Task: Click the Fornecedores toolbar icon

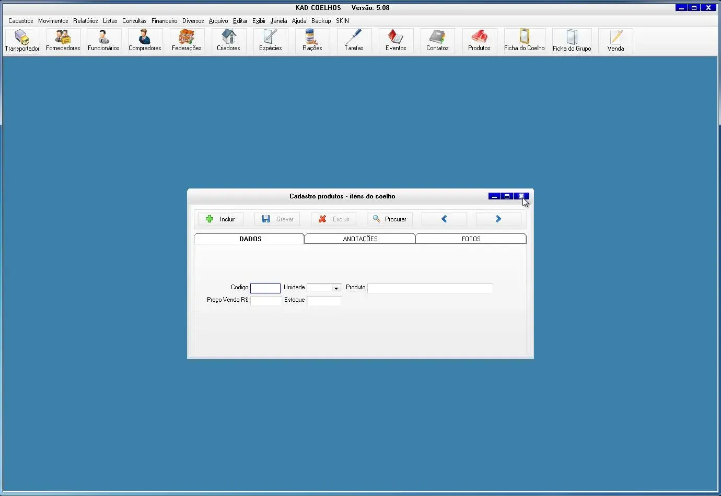Action: pyautogui.click(x=63, y=41)
